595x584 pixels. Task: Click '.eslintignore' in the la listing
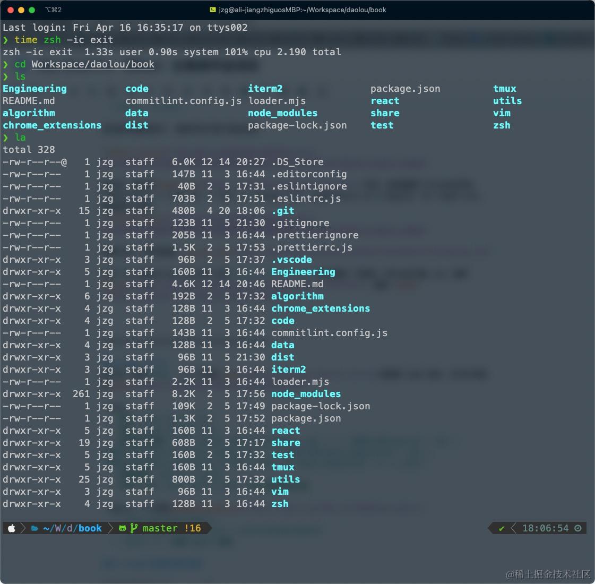tap(309, 186)
